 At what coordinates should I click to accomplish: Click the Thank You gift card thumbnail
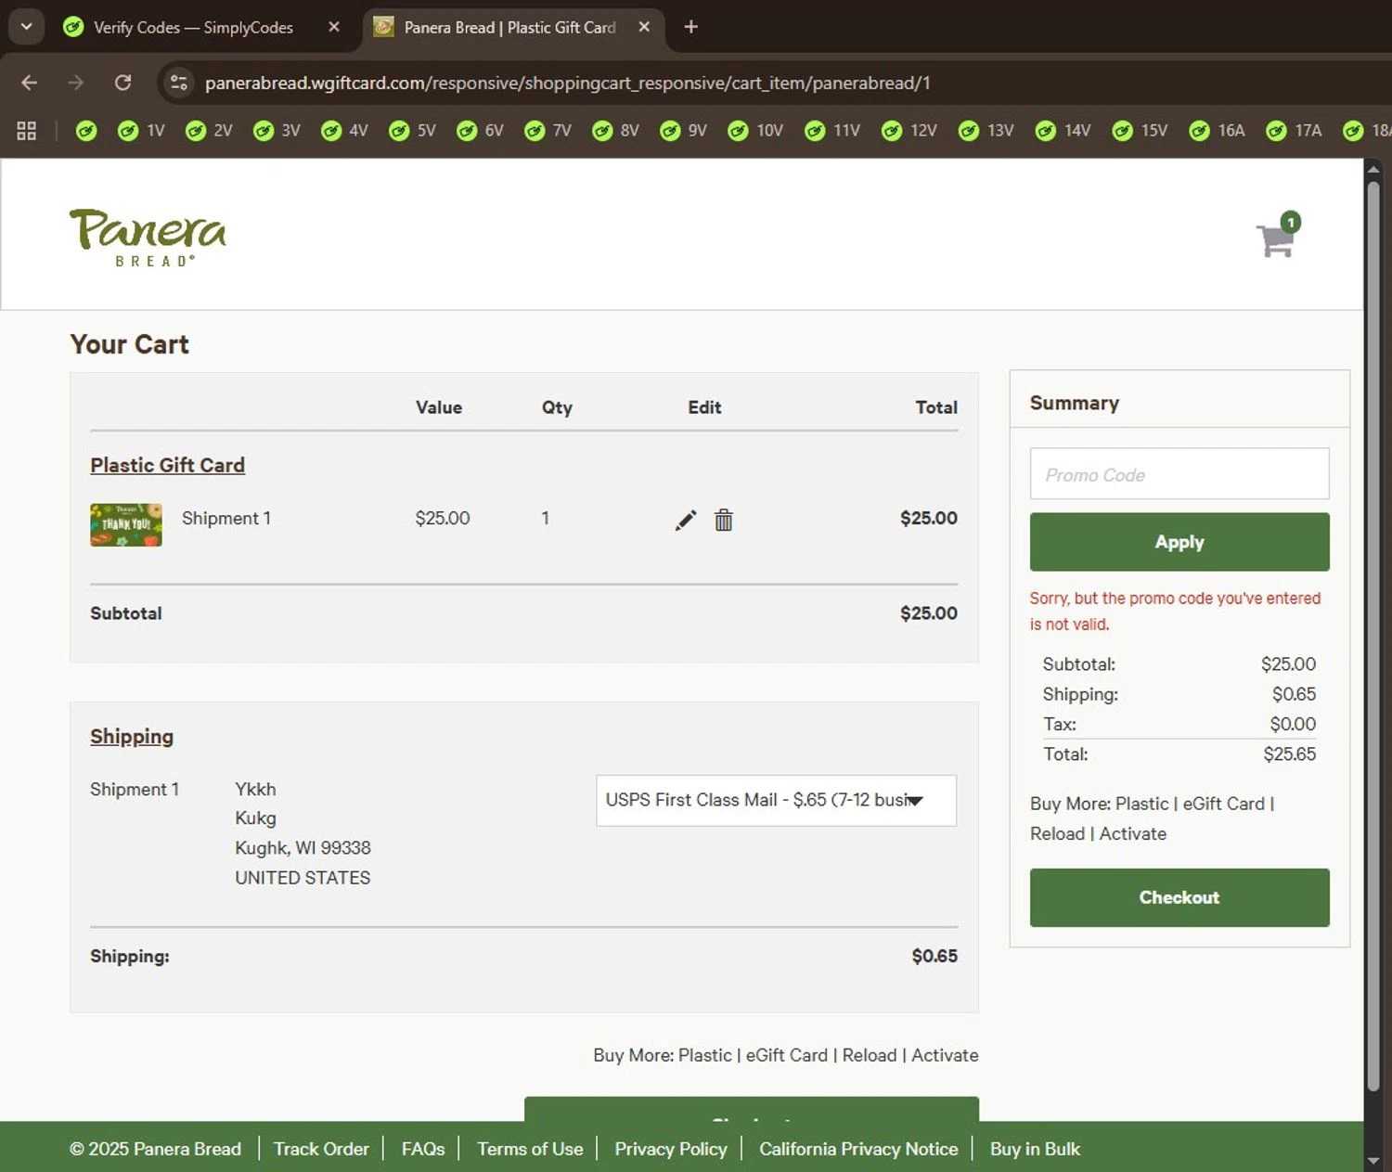126,525
